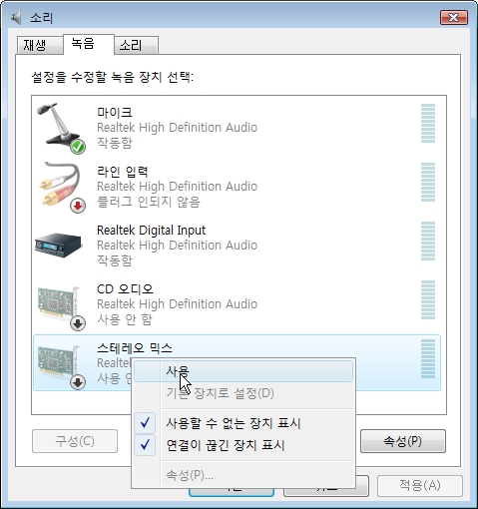Click 기본 장치로 설정(D) menu entry

click(243, 393)
